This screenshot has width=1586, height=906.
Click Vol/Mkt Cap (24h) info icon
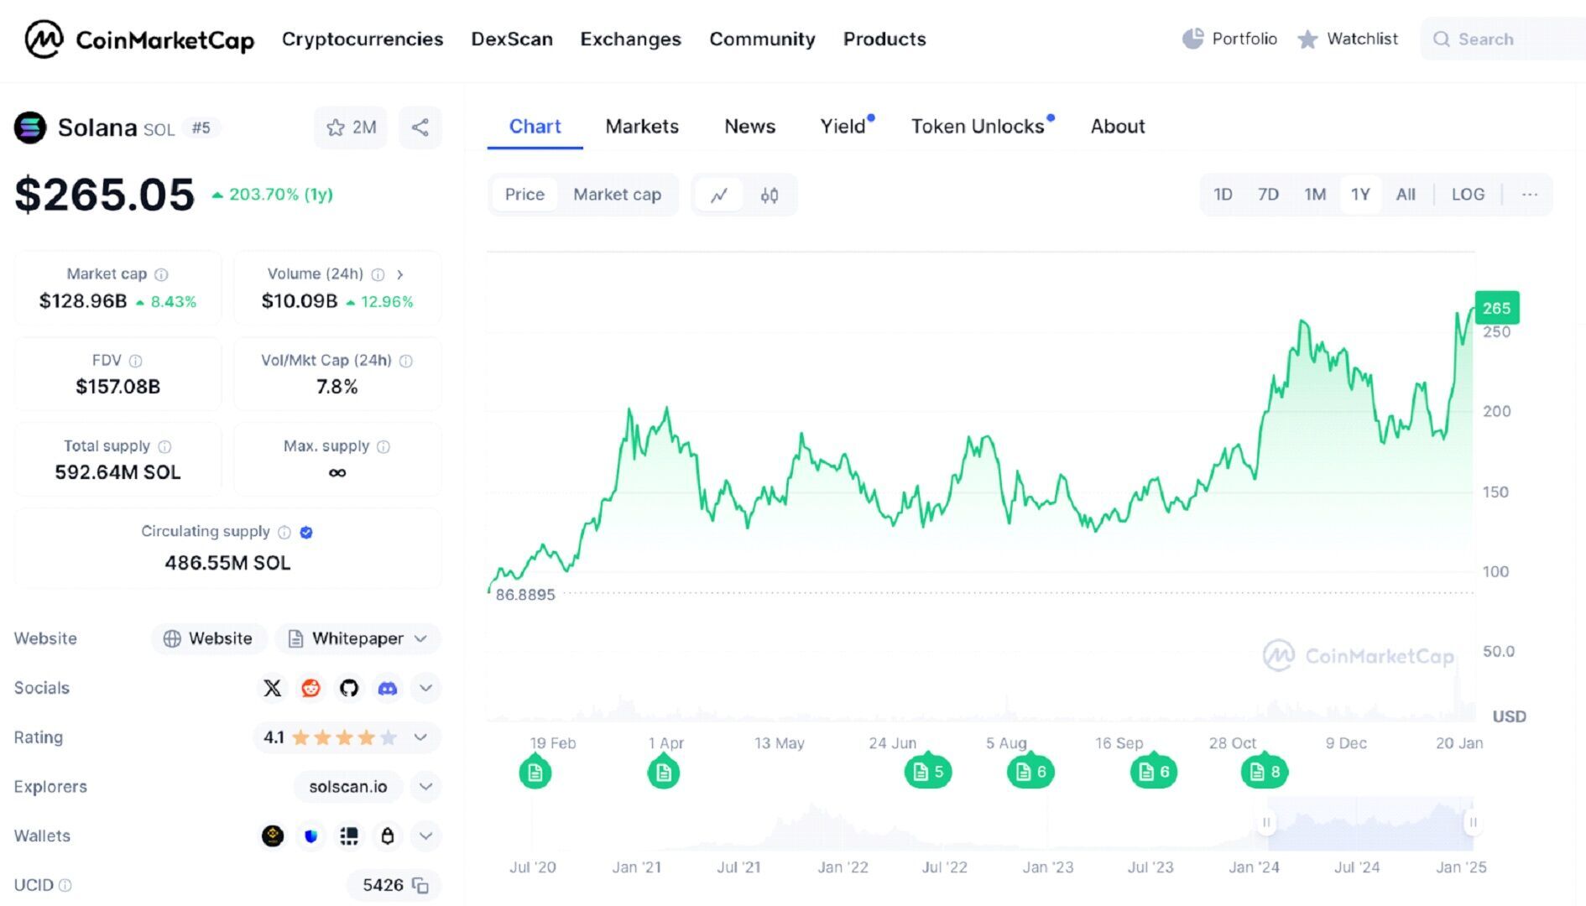406,361
